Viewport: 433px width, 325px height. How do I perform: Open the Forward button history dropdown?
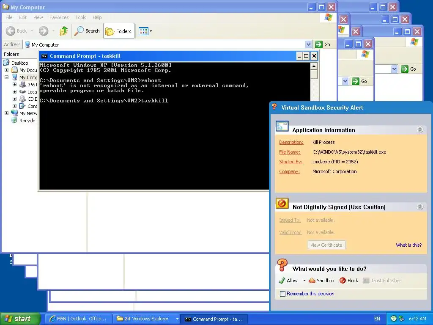[x=53, y=31]
